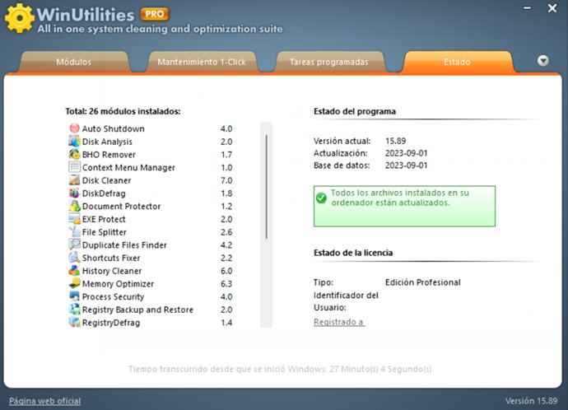Click the Estado de la licencia heading

(353, 253)
